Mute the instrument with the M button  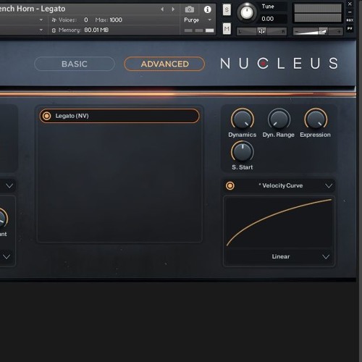[x=227, y=29]
